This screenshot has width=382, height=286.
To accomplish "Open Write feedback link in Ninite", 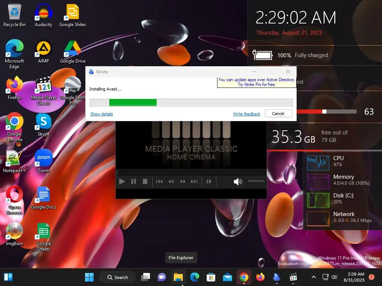I will pyautogui.click(x=247, y=114).
